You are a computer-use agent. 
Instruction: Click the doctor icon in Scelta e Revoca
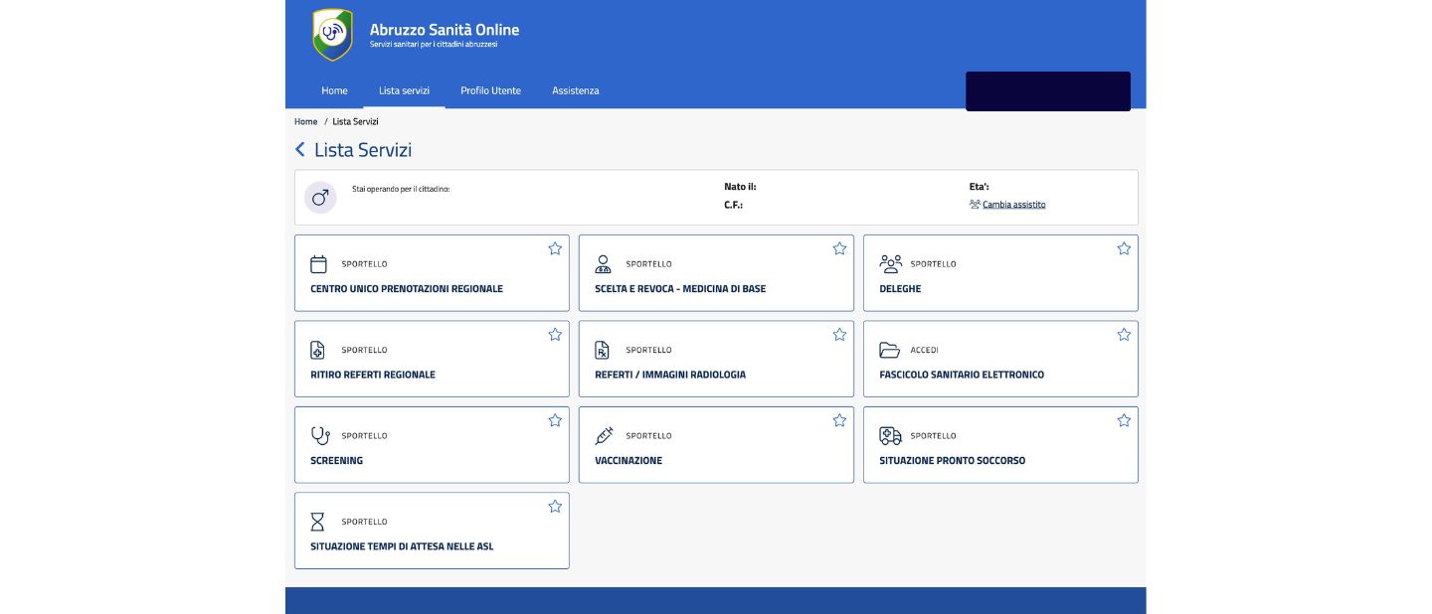pos(603,264)
